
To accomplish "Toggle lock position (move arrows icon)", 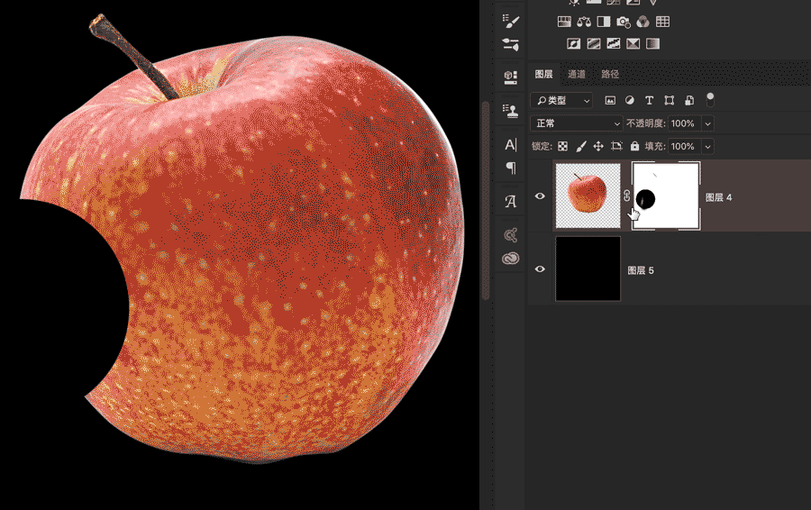I will pos(598,146).
